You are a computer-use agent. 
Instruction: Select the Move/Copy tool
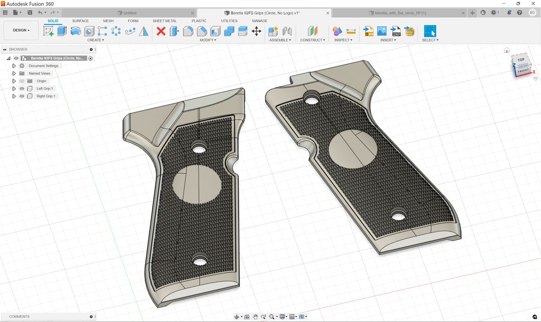pos(257,30)
